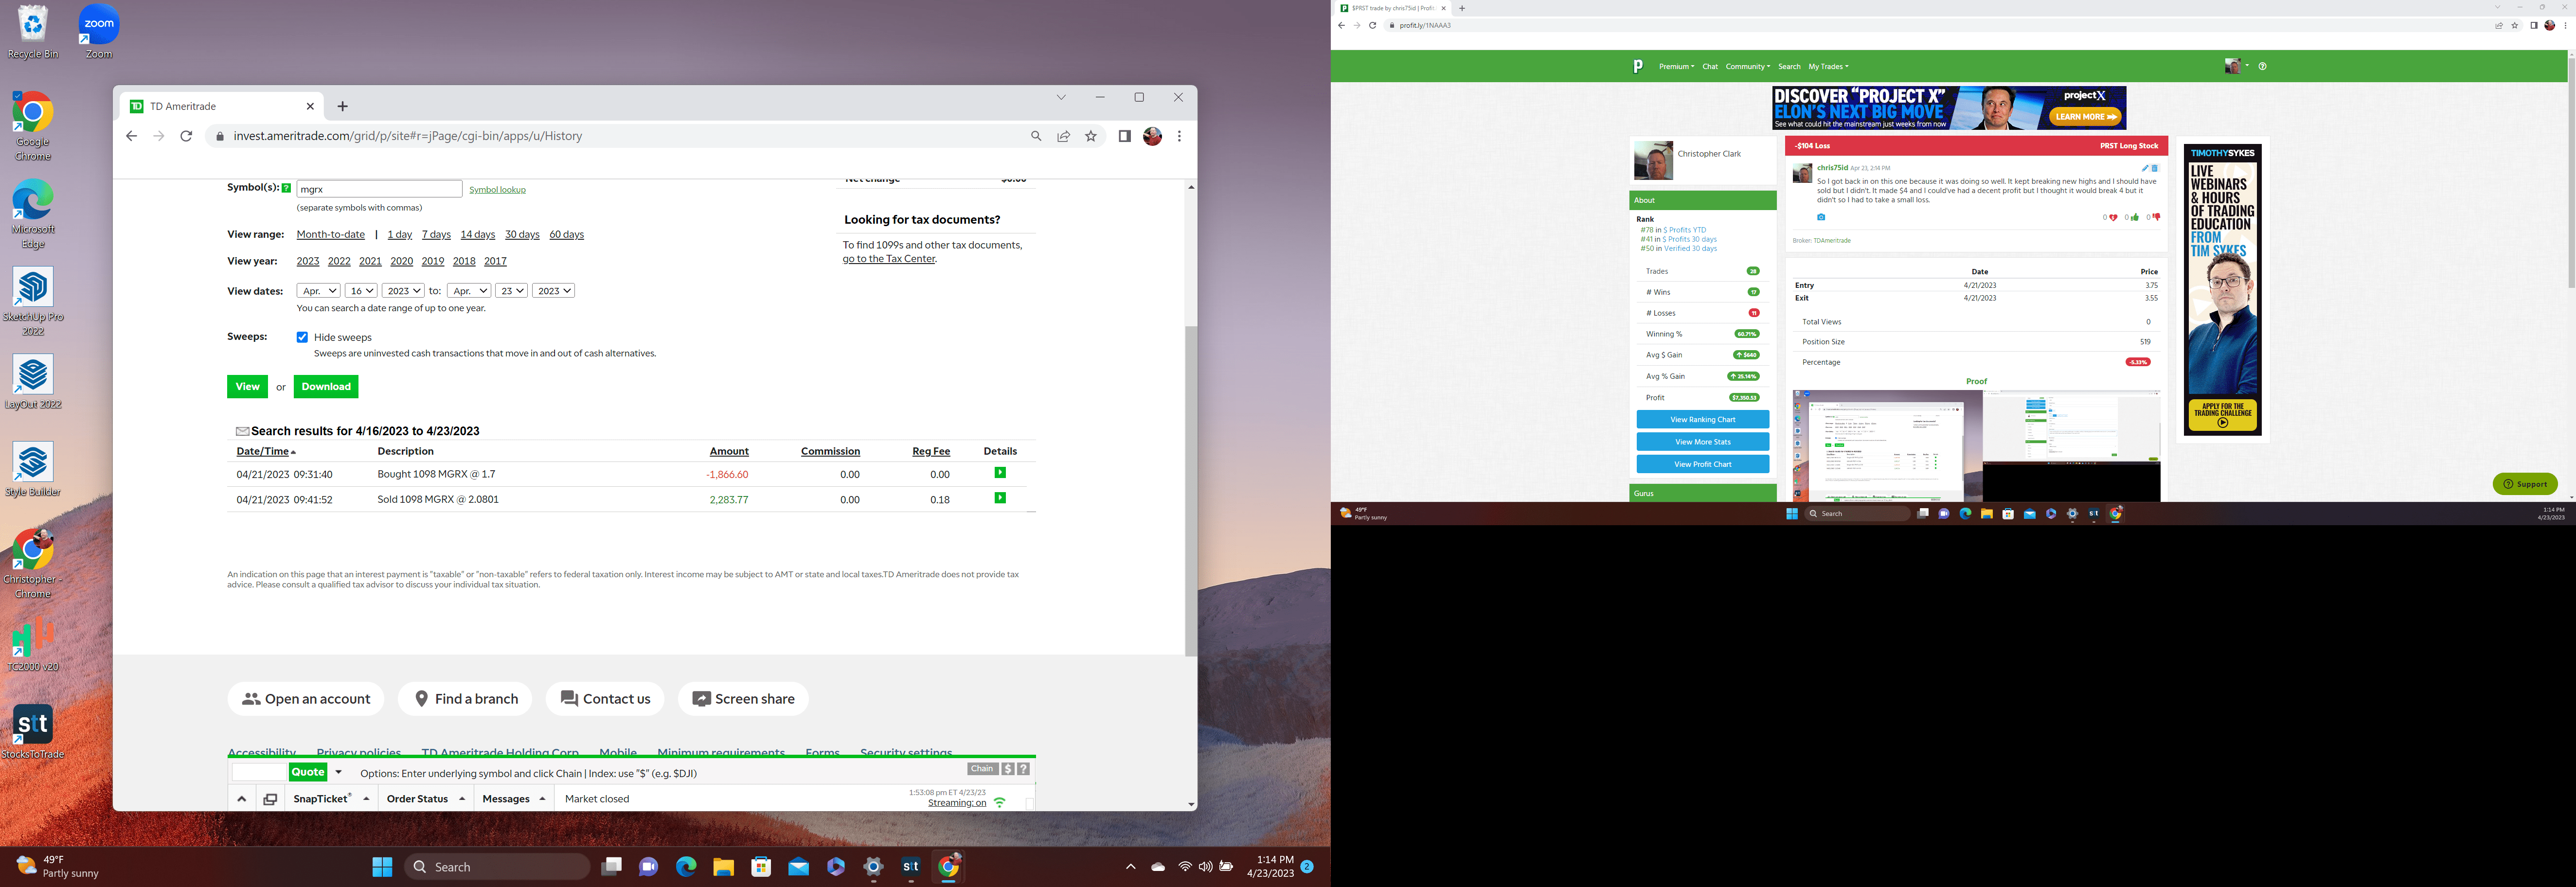Viewport: 2576px width, 887px height.
Task: Click the Symbol input field
Action: pos(379,189)
